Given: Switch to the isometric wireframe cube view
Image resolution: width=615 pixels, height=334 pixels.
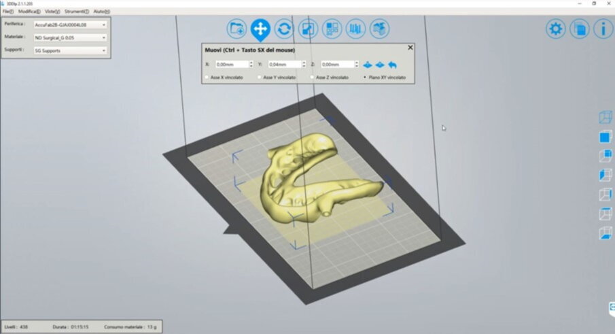Looking at the screenshot, I should 604,118.
